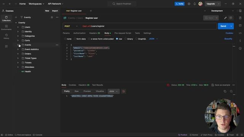The width and height of the screenshot is (244, 137).
Task: Click Save as example
Action: 221,85
